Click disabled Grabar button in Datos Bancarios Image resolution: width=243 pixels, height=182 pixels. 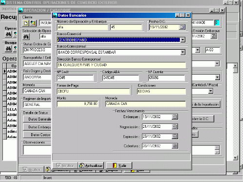coord(65,165)
